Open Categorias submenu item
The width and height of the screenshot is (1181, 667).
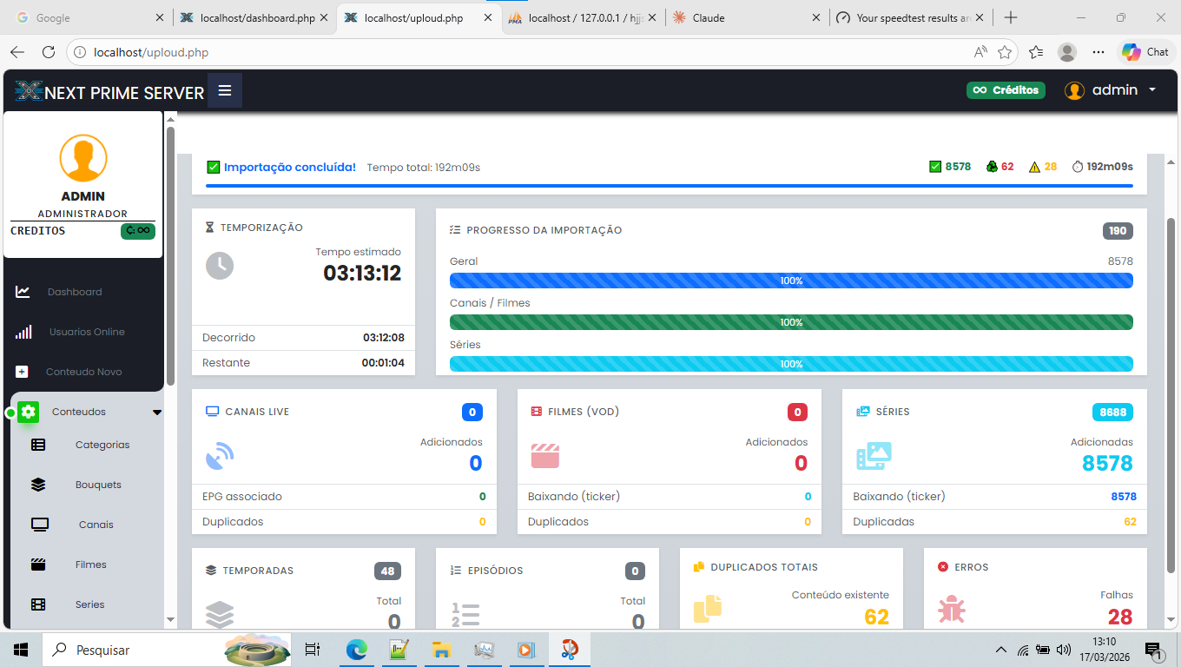pos(102,445)
